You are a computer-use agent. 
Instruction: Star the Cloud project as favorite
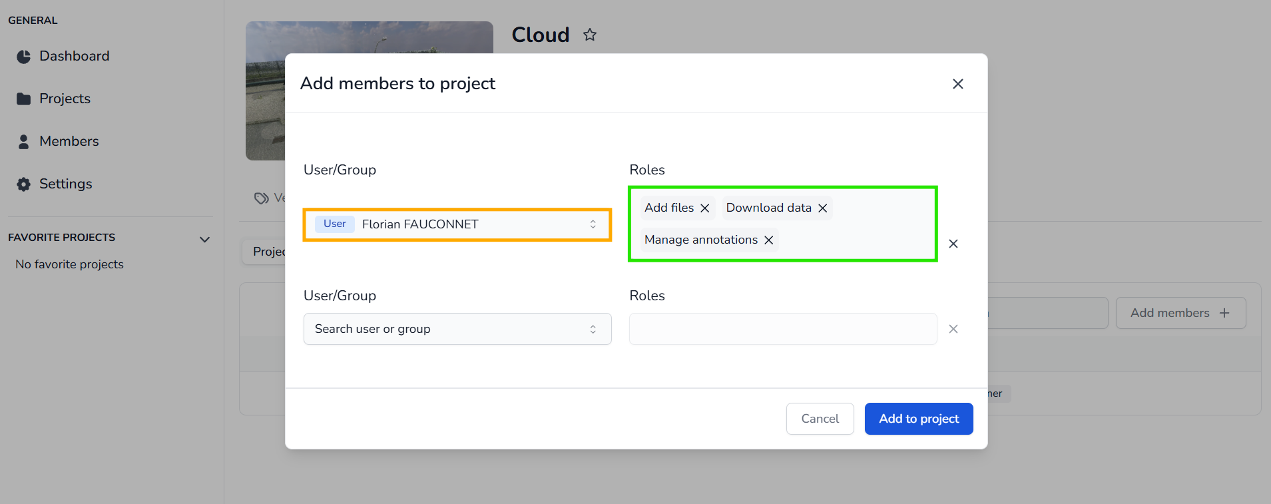click(x=589, y=35)
